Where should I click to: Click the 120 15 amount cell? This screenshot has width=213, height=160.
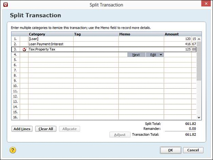pos(180,39)
